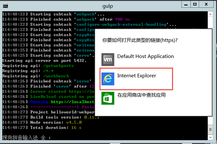Viewport: 217px width, 144px height.
Task: Click the 'Opening https://localhost' line
Action: click(x=48, y=102)
